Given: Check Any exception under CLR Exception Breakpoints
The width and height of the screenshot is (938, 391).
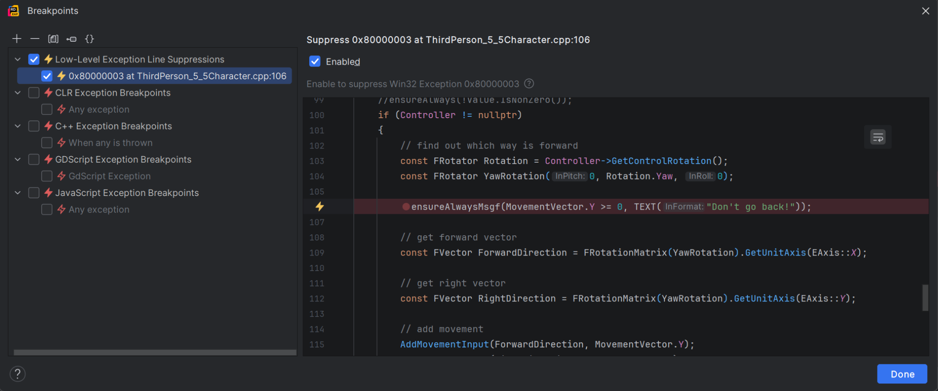Looking at the screenshot, I should click(x=47, y=109).
